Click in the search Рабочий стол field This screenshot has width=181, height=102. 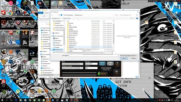coord(128,15)
